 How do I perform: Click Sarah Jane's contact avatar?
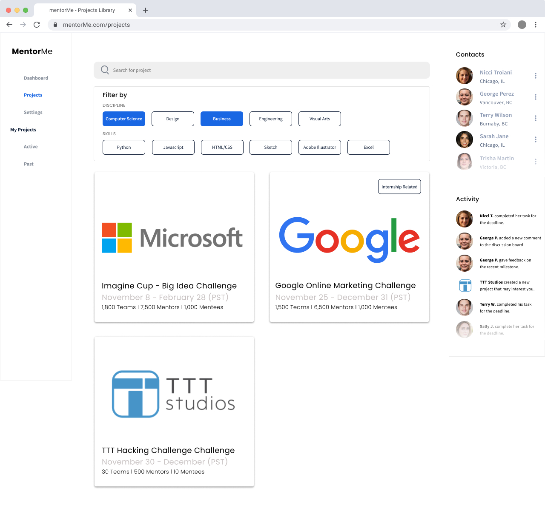click(465, 139)
